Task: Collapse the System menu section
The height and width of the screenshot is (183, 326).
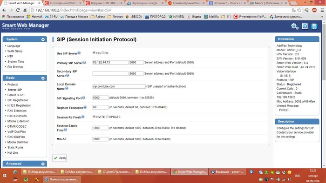Action: pyautogui.click(x=43, y=39)
